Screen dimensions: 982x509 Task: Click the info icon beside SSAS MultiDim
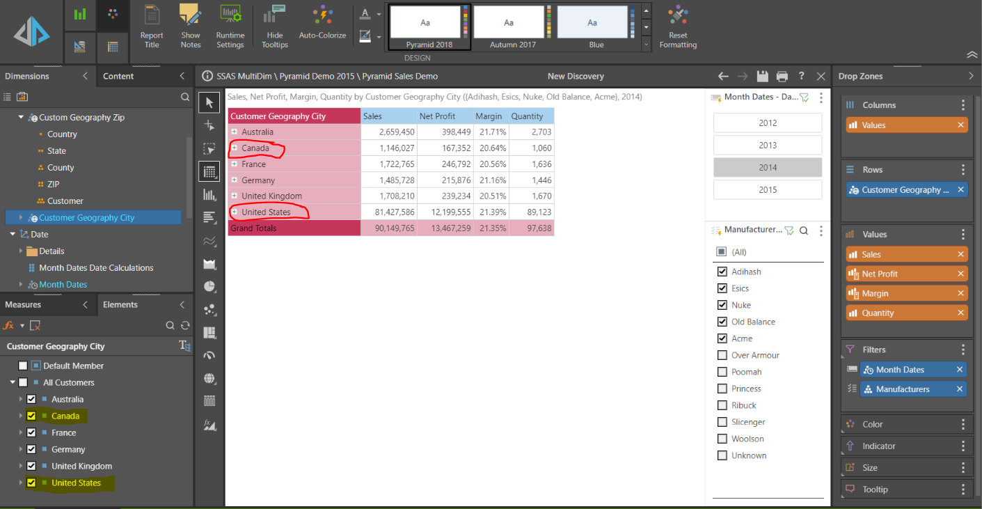207,76
